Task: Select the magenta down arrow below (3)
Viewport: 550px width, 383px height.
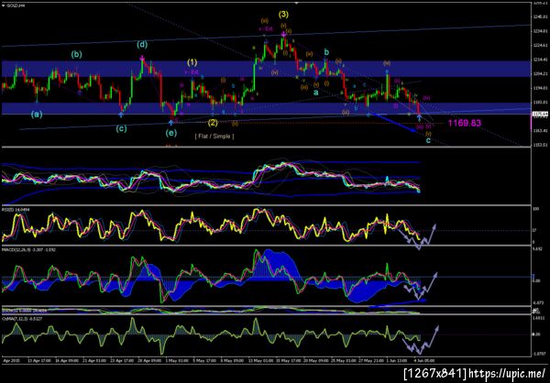Action: pyautogui.click(x=283, y=35)
